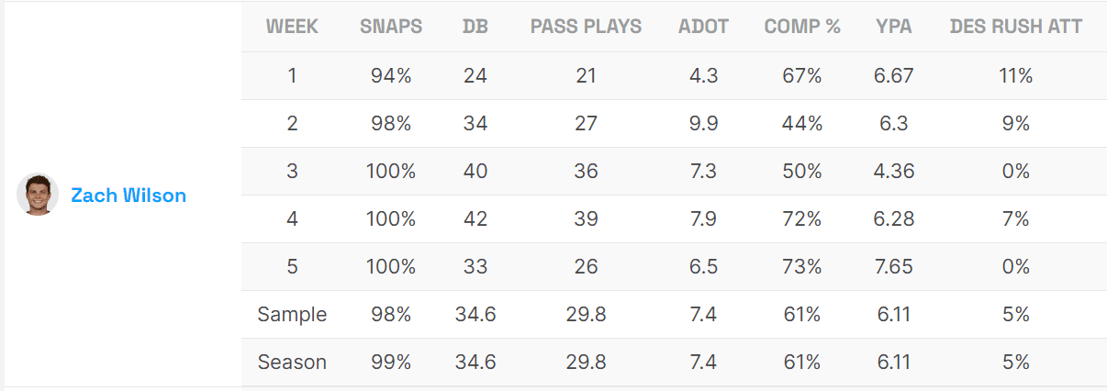
Task: Sort by the WEEK column header
Action: coord(292,27)
